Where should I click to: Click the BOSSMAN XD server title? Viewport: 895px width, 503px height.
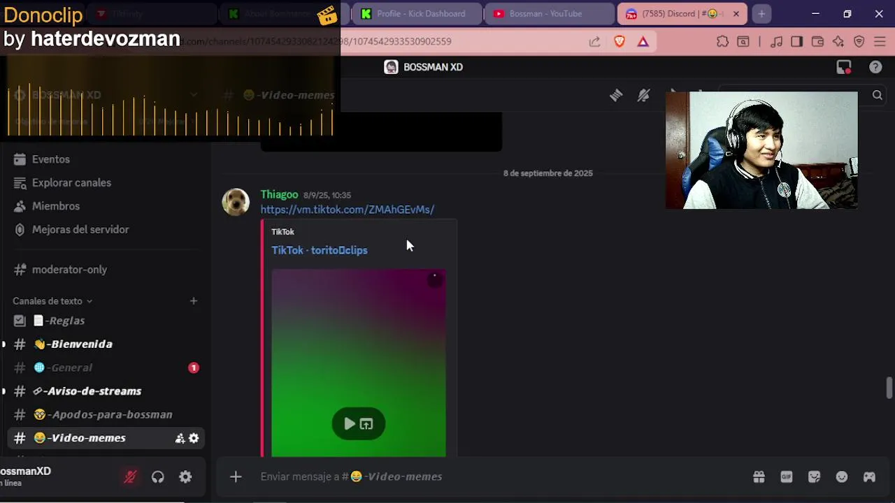click(433, 67)
